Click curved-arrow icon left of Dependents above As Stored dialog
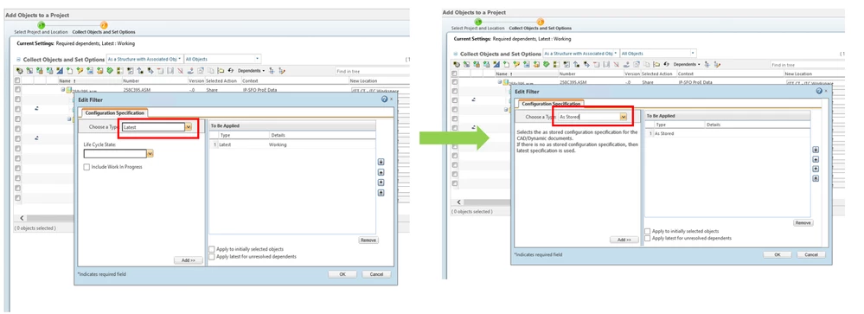The height and width of the screenshot is (314, 864). click(667, 65)
